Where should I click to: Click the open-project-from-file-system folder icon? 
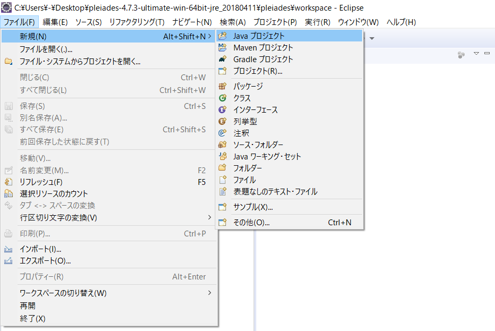click(x=9, y=61)
